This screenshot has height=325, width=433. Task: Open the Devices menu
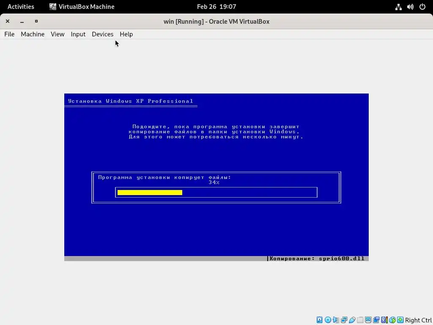[102, 34]
